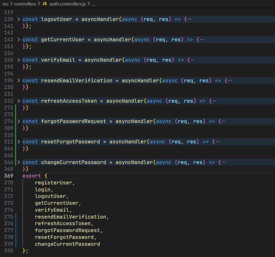Click the folded ellipsis on the verifyEmail line
275x257 pixels.
click(193, 60)
